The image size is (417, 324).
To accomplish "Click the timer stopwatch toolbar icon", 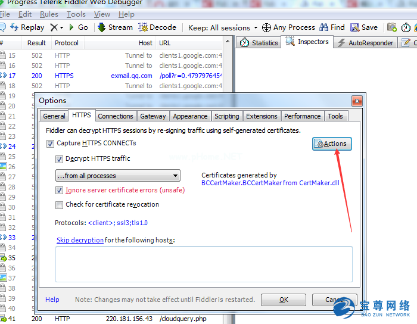I will tap(406, 27).
